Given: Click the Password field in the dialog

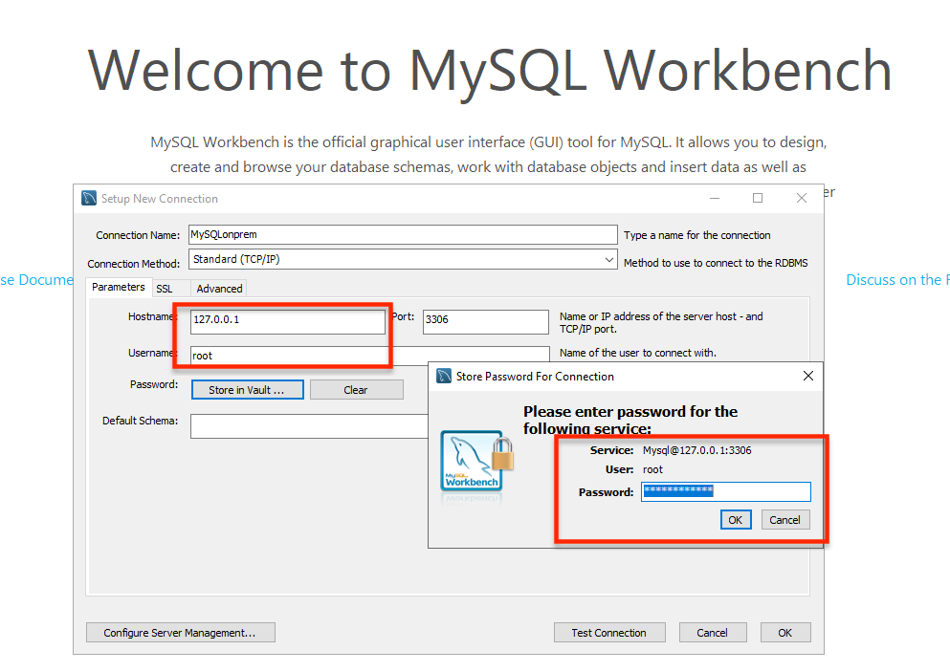Looking at the screenshot, I should point(726,491).
